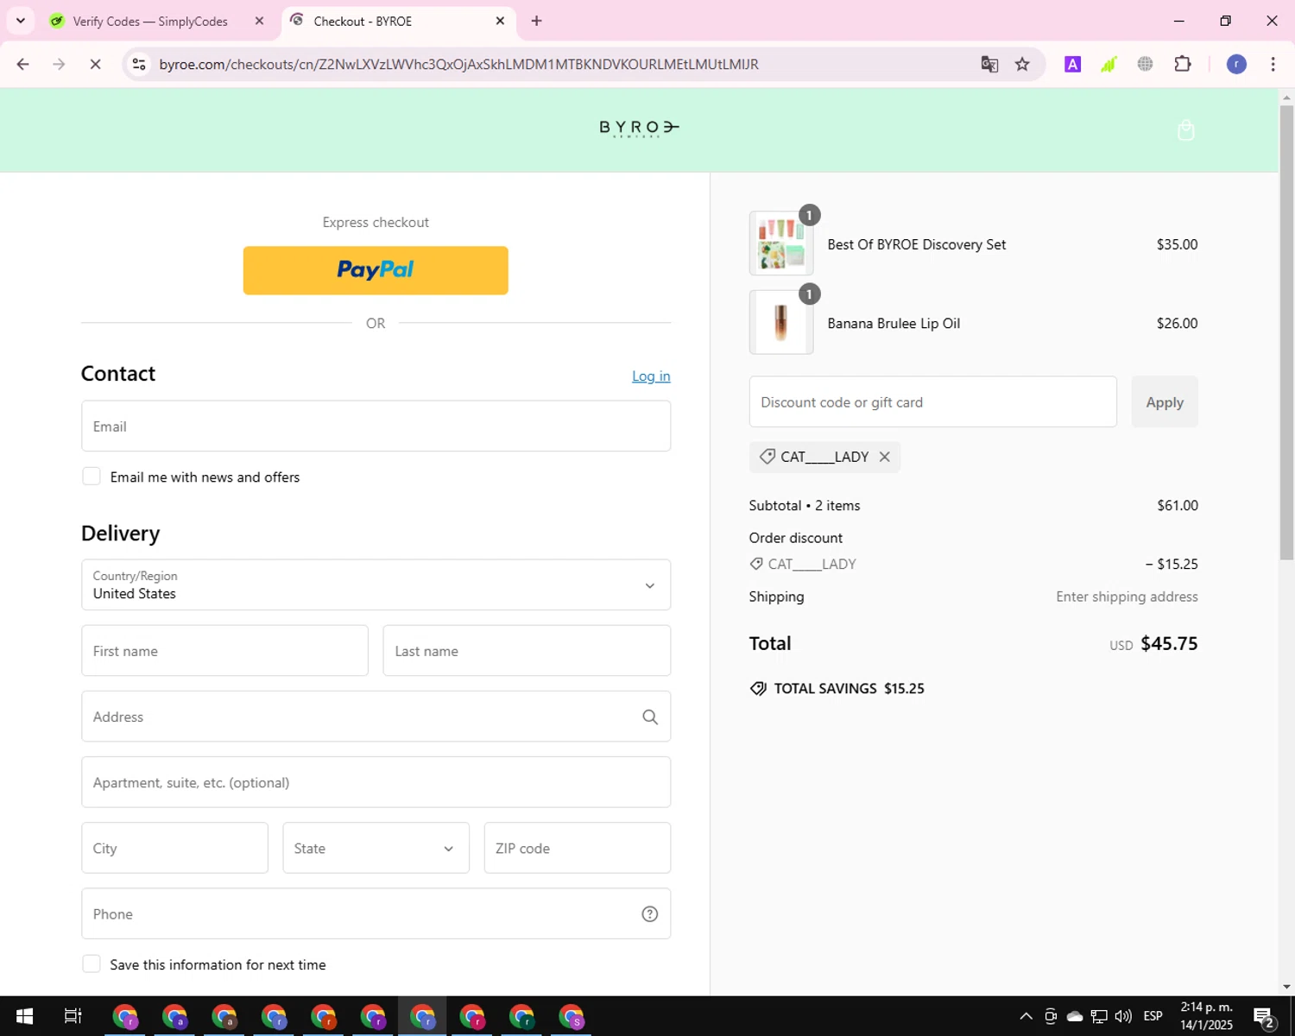This screenshot has width=1295, height=1036.
Task: Pay with the PayPal express button
Action: pos(376,270)
